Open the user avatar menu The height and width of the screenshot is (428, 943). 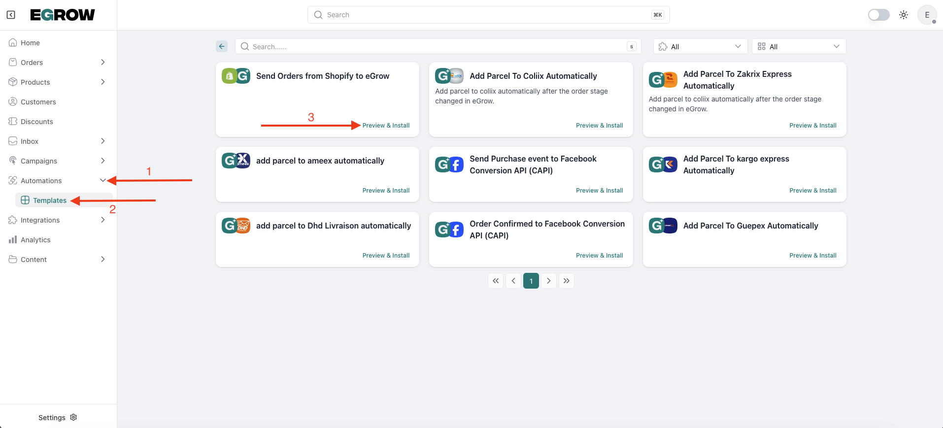point(927,15)
